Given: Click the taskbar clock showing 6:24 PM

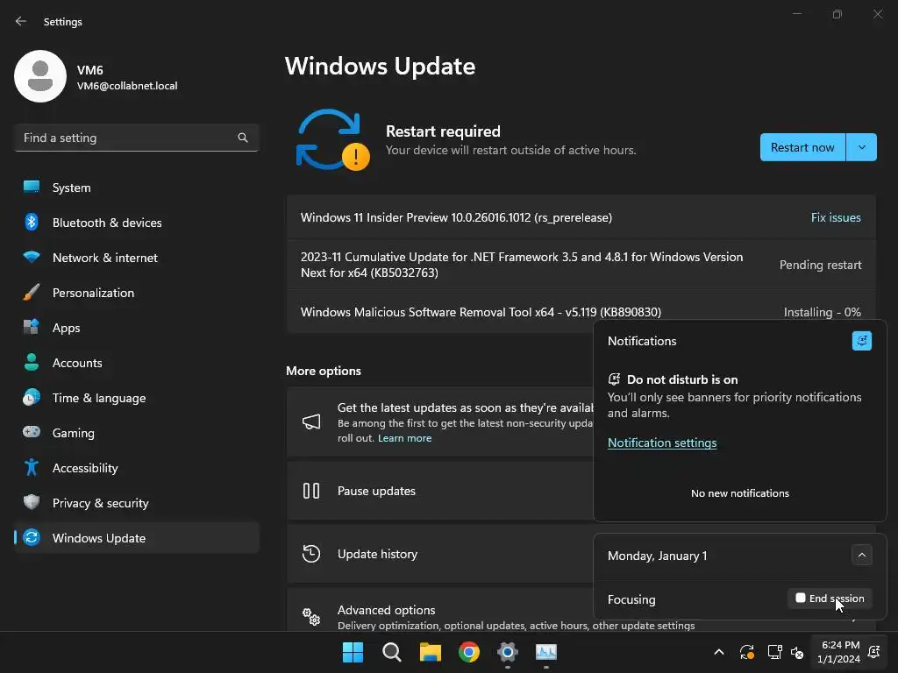Looking at the screenshot, I should tap(839, 652).
